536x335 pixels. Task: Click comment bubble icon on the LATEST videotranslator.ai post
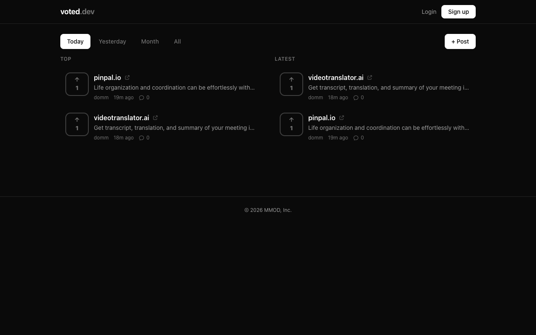(356, 98)
